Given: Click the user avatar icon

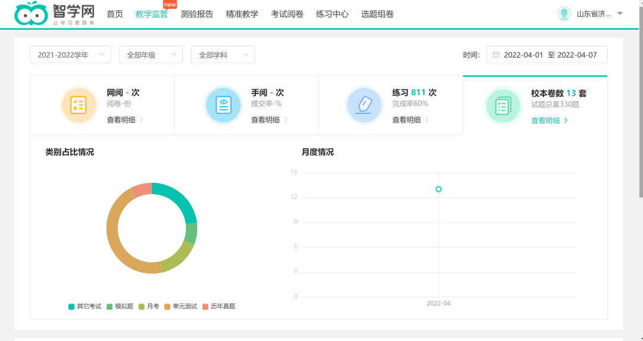Looking at the screenshot, I should click(x=564, y=14).
